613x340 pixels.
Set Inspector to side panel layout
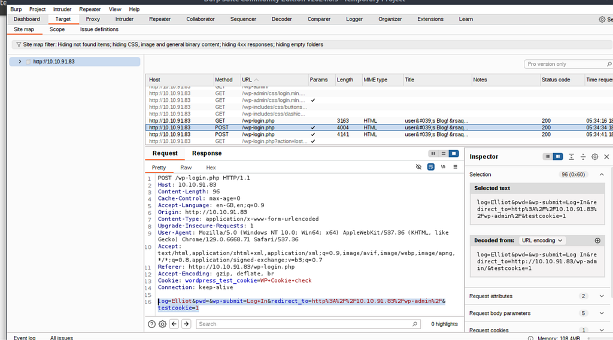(557, 157)
